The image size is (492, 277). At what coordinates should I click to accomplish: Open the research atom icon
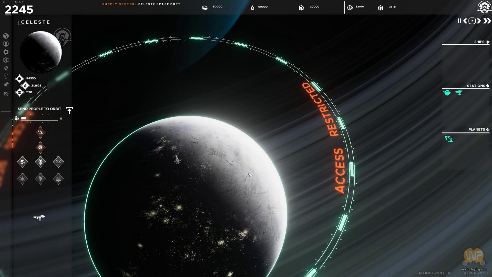(6, 60)
